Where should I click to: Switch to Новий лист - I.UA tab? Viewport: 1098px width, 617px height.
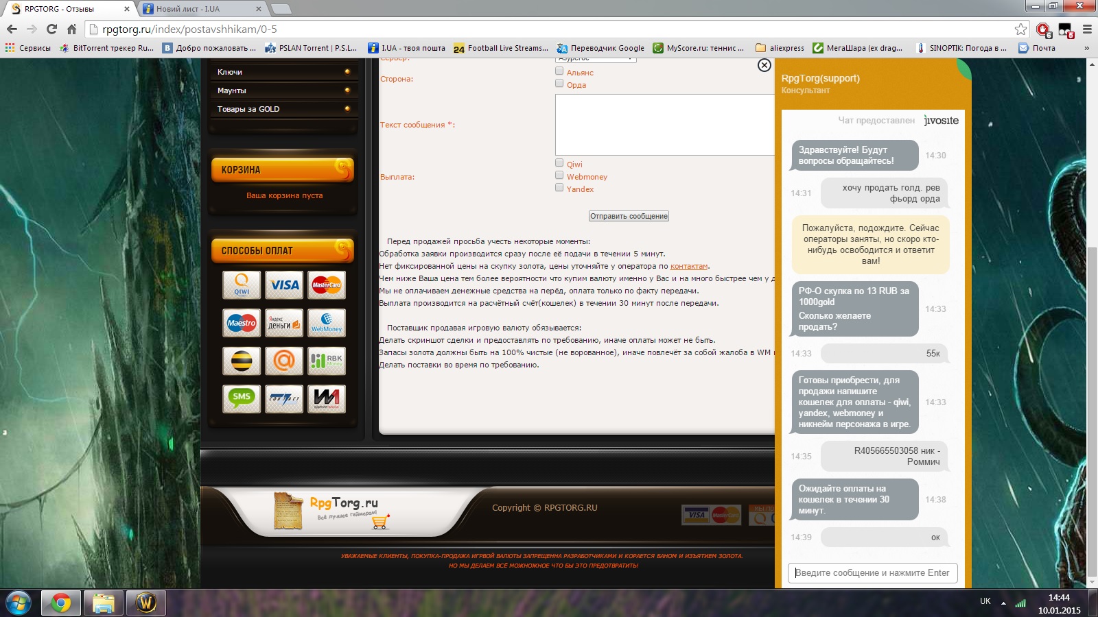(201, 9)
